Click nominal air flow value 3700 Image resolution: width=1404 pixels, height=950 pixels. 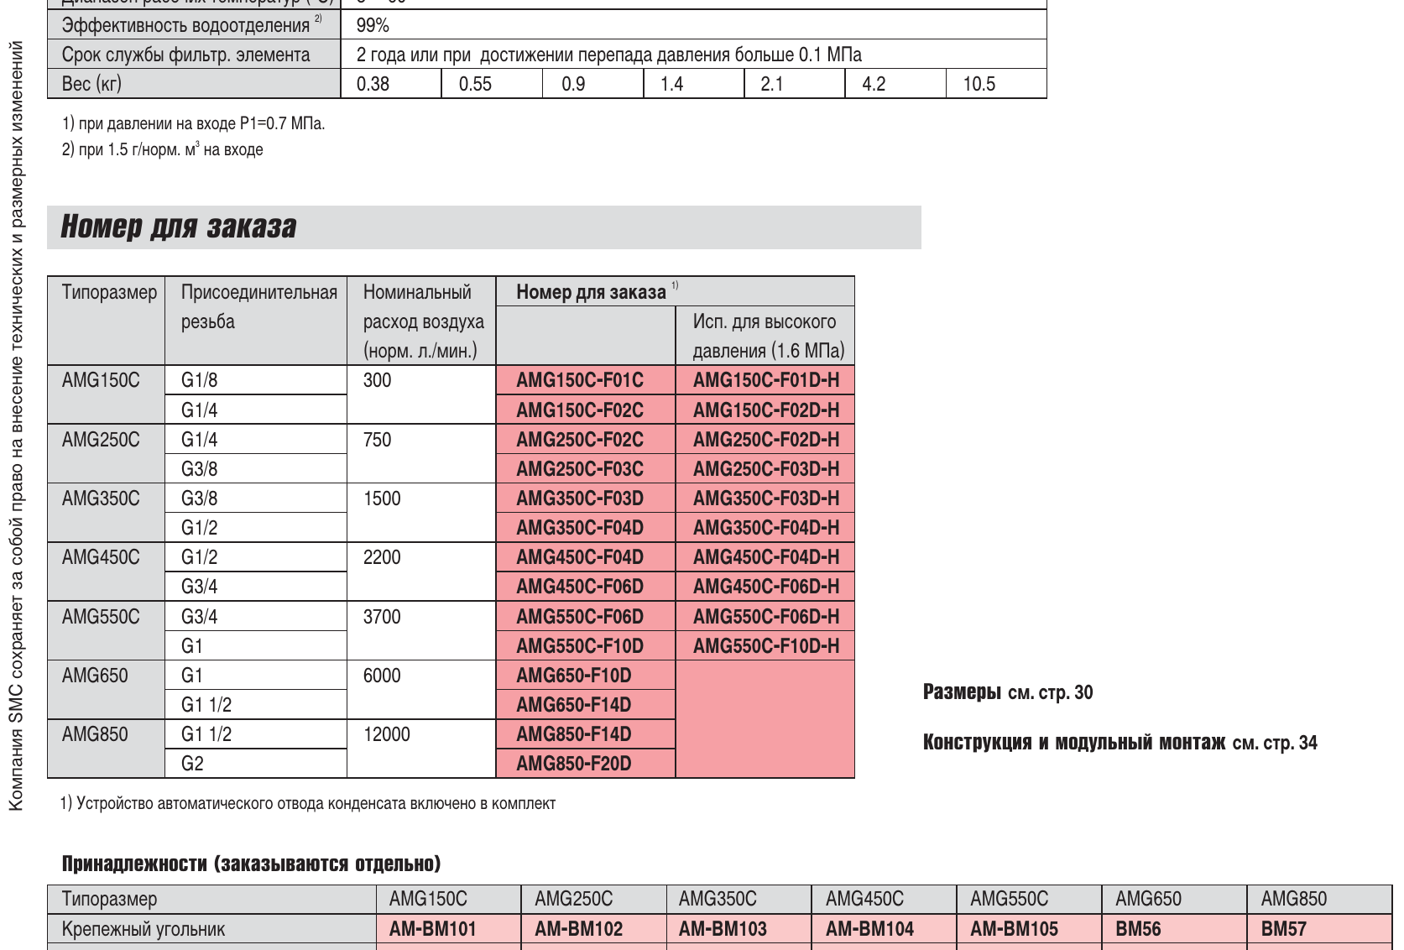tap(382, 617)
